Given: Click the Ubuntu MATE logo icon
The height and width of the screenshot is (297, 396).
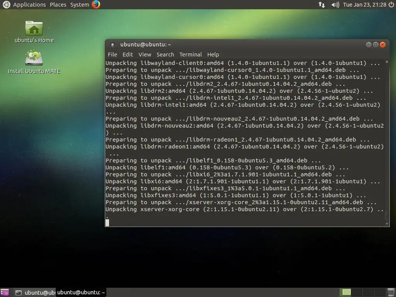Looking at the screenshot, I should (6, 5).
